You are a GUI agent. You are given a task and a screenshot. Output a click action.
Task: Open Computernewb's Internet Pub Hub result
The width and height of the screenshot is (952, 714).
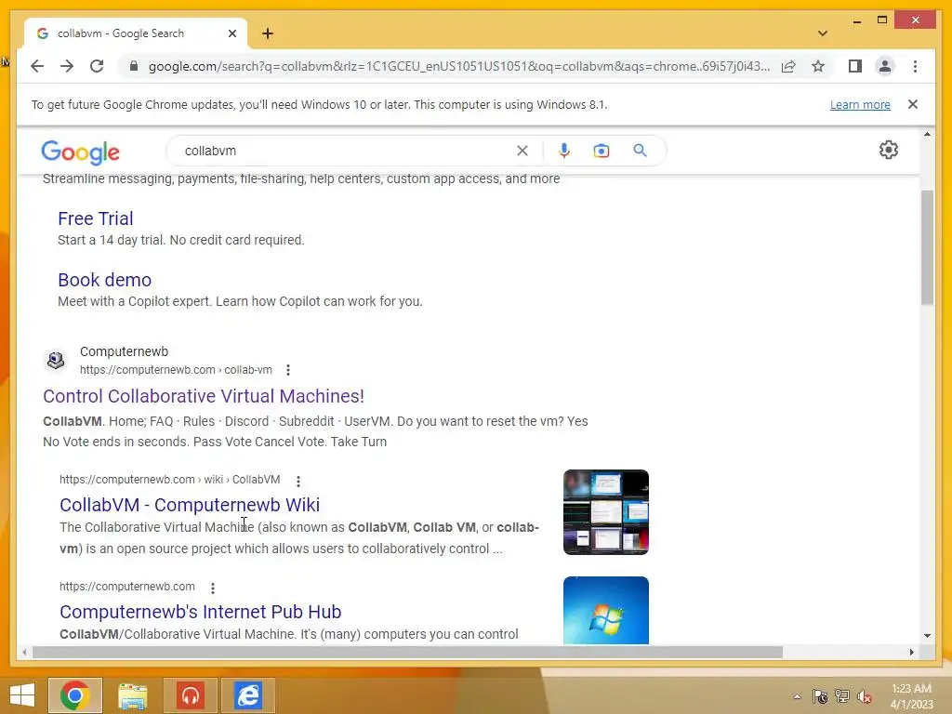[x=201, y=612]
